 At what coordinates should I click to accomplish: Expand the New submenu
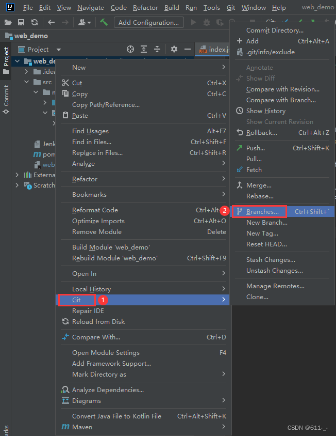tap(144, 67)
